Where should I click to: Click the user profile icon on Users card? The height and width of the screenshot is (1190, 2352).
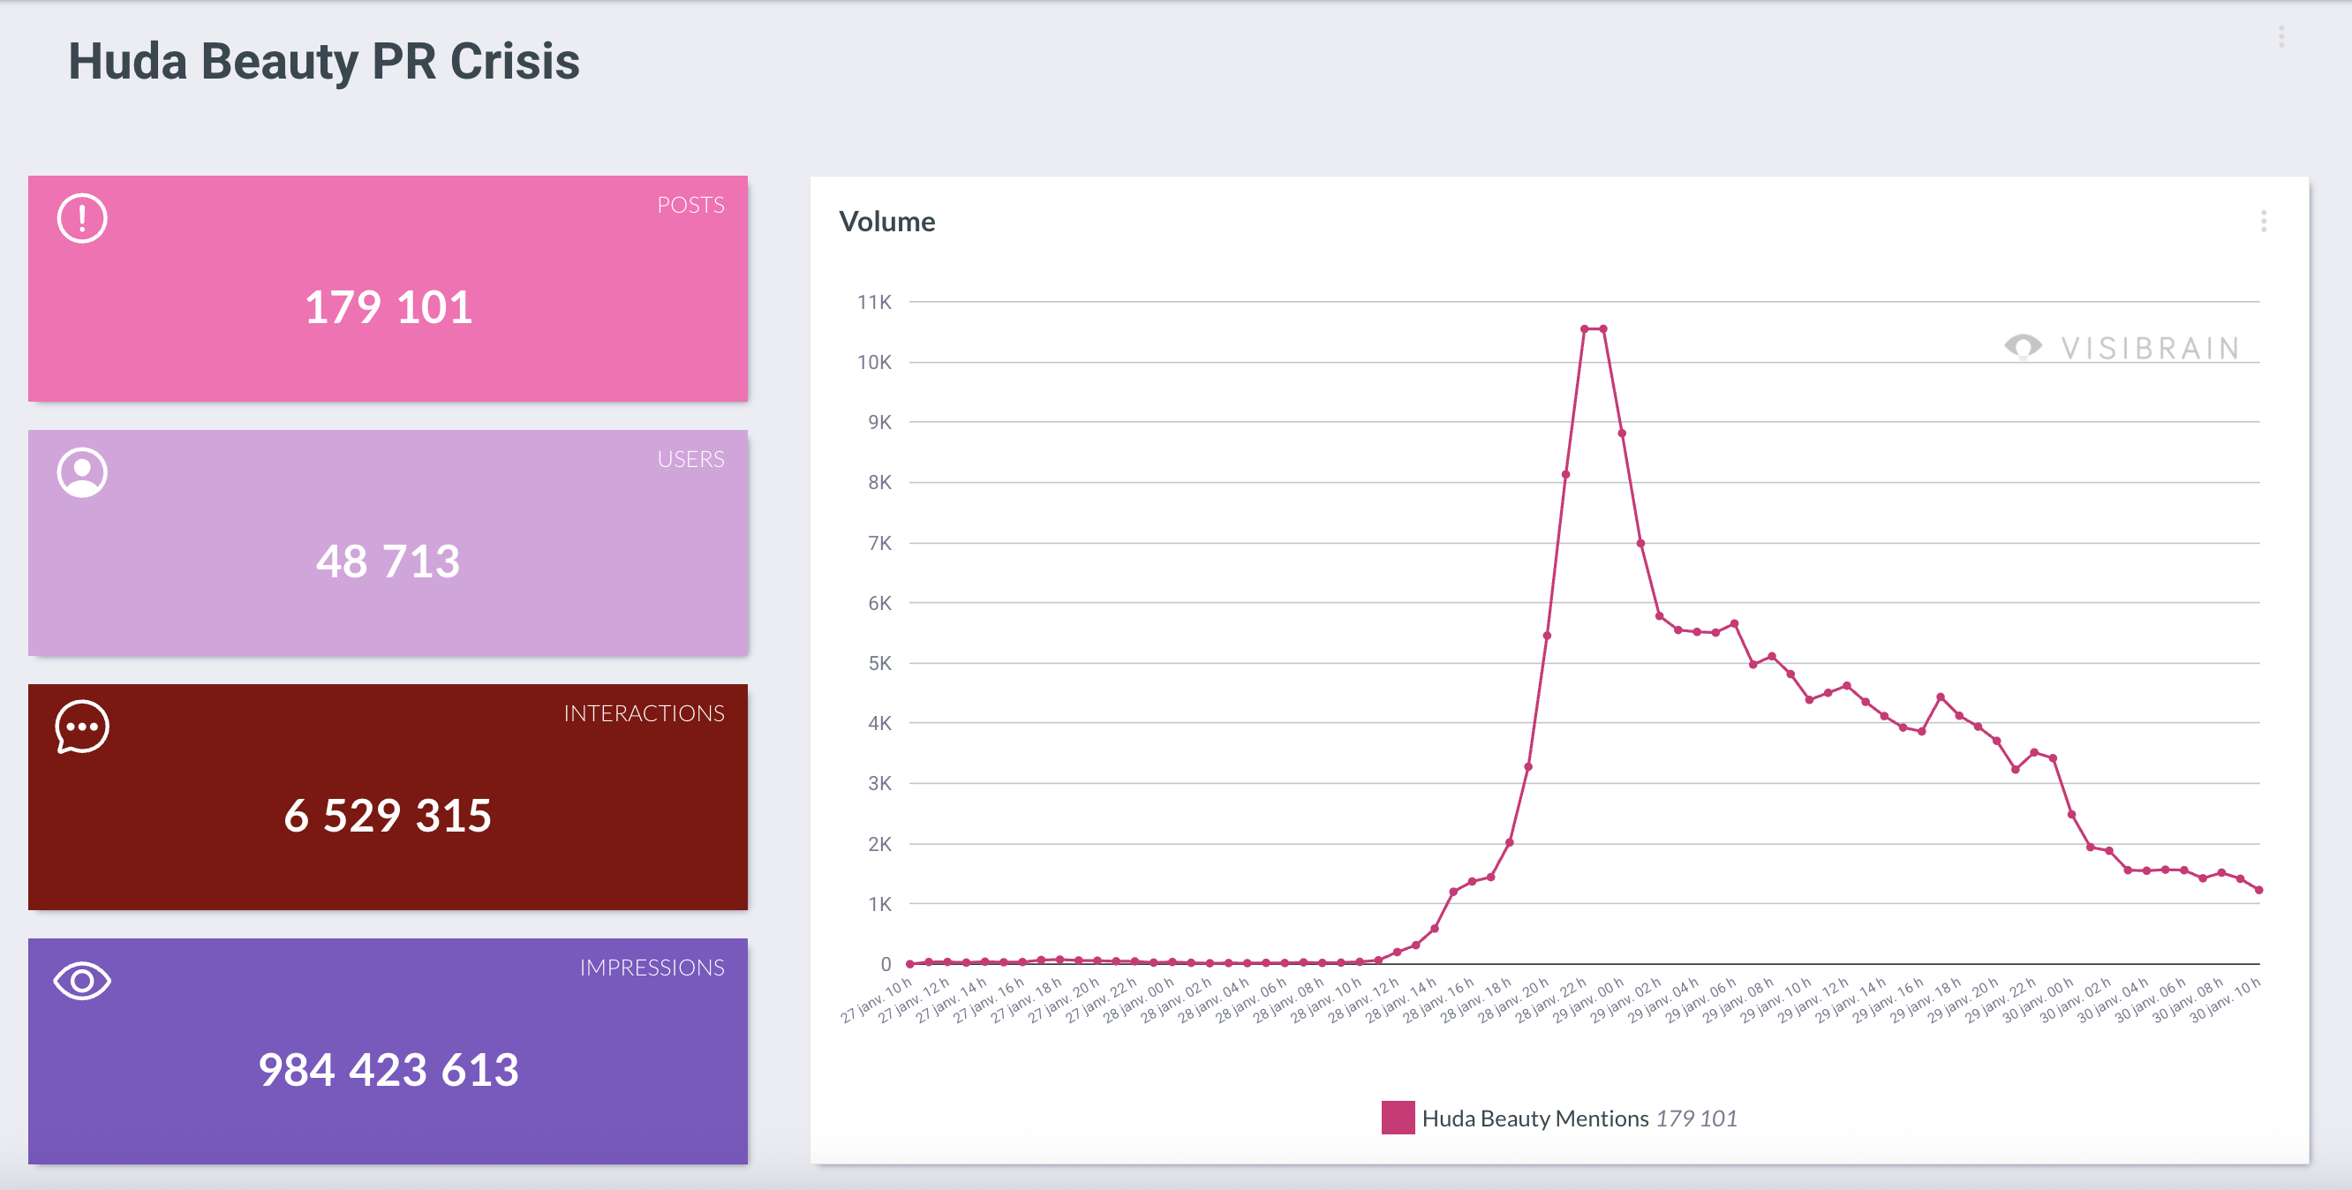(82, 472)
